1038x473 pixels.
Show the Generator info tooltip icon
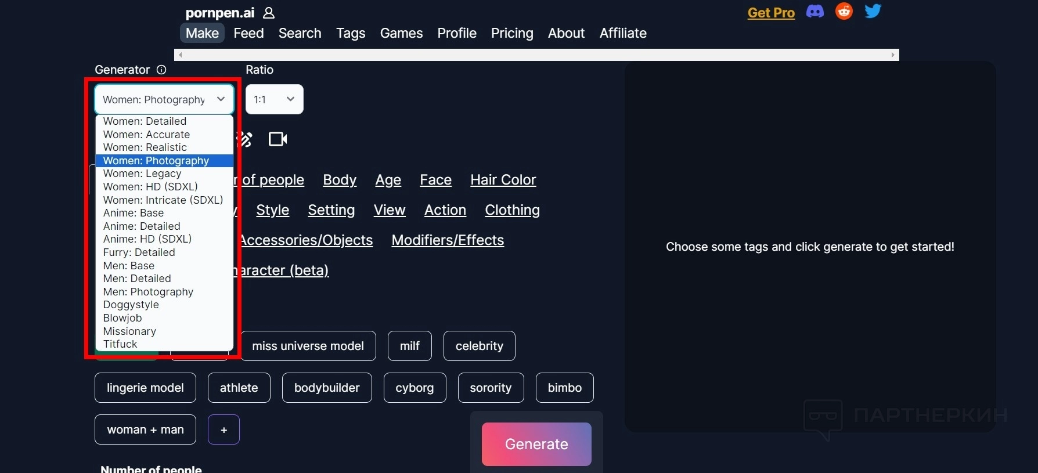(x=161, y=70)
